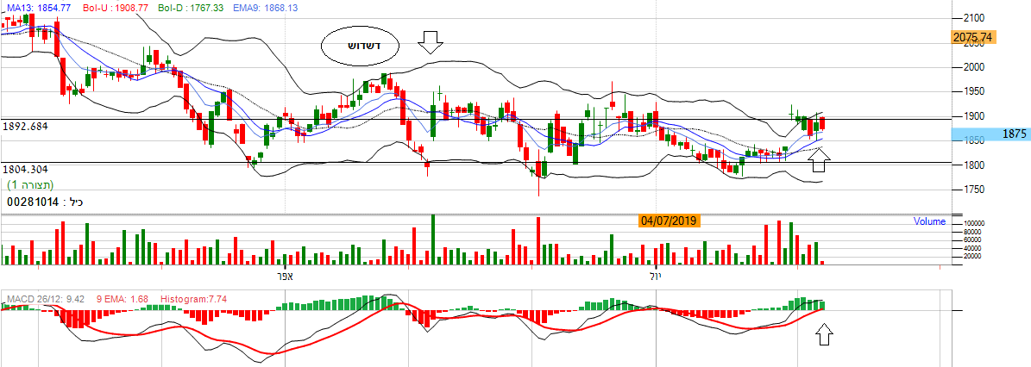Select the orange 2075.74 price tag

(973, 37)
